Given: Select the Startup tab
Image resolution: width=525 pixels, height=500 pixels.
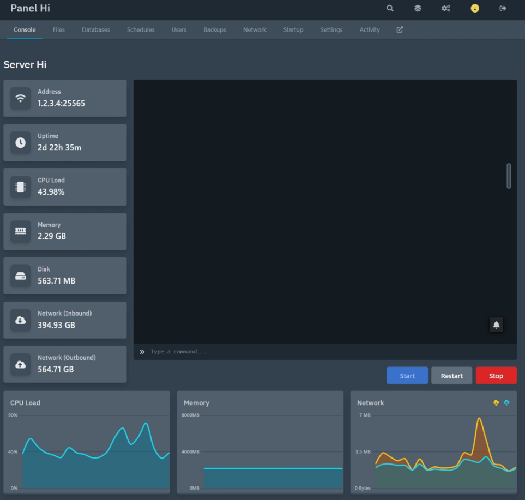Looking at the screenshot, I should (293, 29).
